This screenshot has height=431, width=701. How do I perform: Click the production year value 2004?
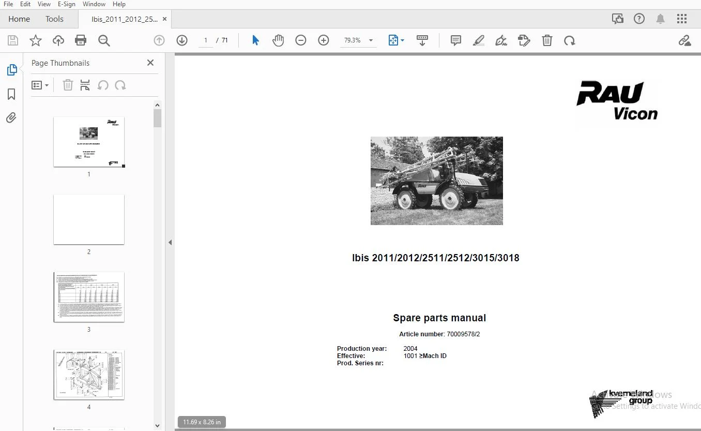[410, 349]
